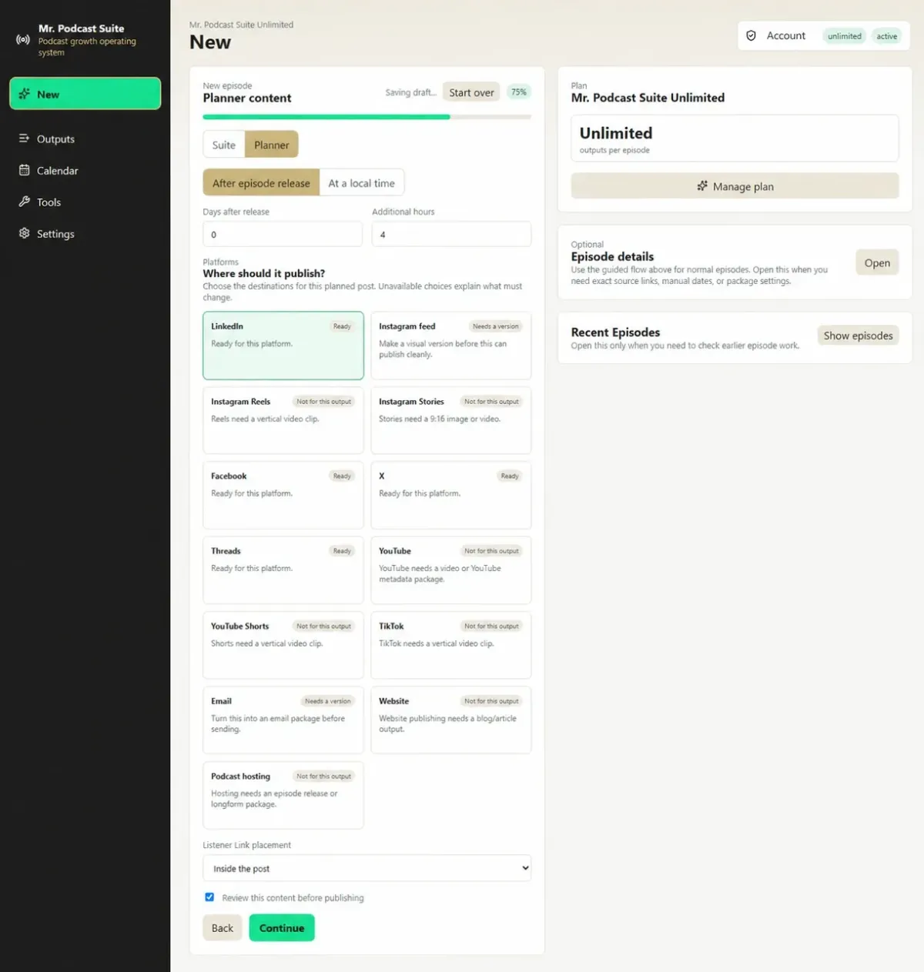This screenshot has height=972, width=924.
Task: Choose After episode release timing
Action: (261, 182)
